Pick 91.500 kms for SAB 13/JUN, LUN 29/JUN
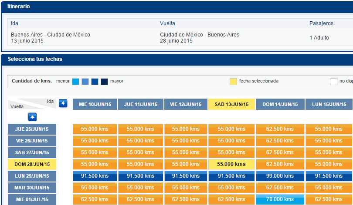The height and width of the screenshot is (205, 353). click(x=231, y=176)
